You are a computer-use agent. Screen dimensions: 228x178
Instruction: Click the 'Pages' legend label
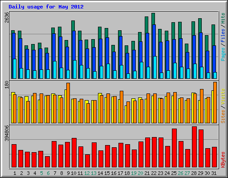pos(223,54)
